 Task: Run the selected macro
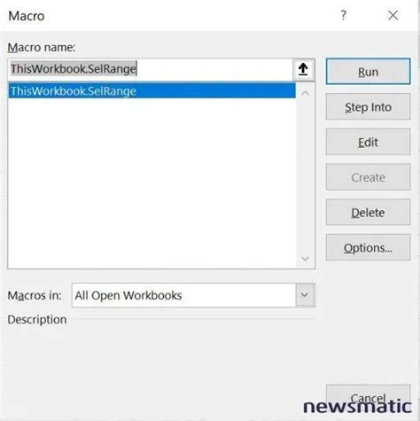pyautogui.click(x=368, y=72)
